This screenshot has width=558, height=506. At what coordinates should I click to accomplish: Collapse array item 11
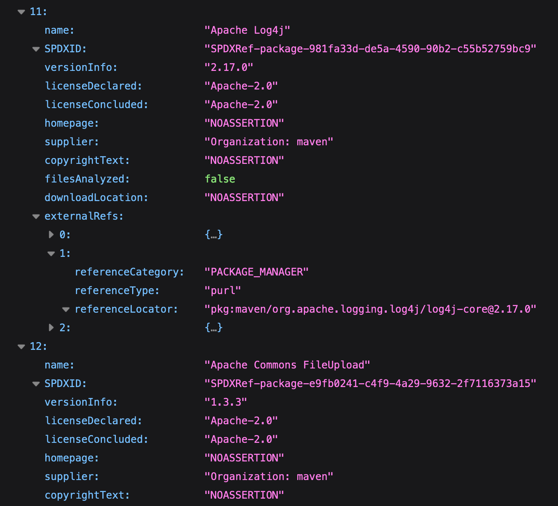[21, 12]
